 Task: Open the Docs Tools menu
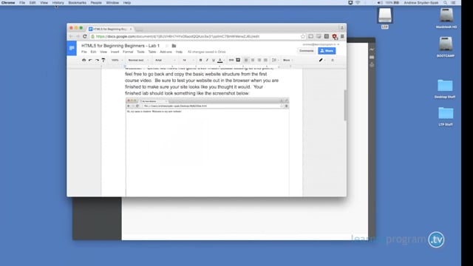coord(141,52)
